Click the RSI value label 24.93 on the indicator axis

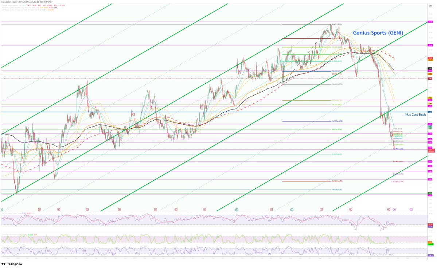point(430,227)
